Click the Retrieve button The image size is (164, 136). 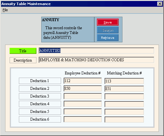108,38
